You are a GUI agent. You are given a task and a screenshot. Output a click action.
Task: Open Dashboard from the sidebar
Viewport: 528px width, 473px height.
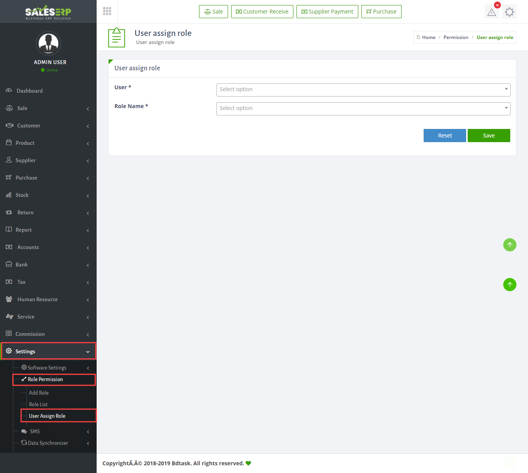30,91
